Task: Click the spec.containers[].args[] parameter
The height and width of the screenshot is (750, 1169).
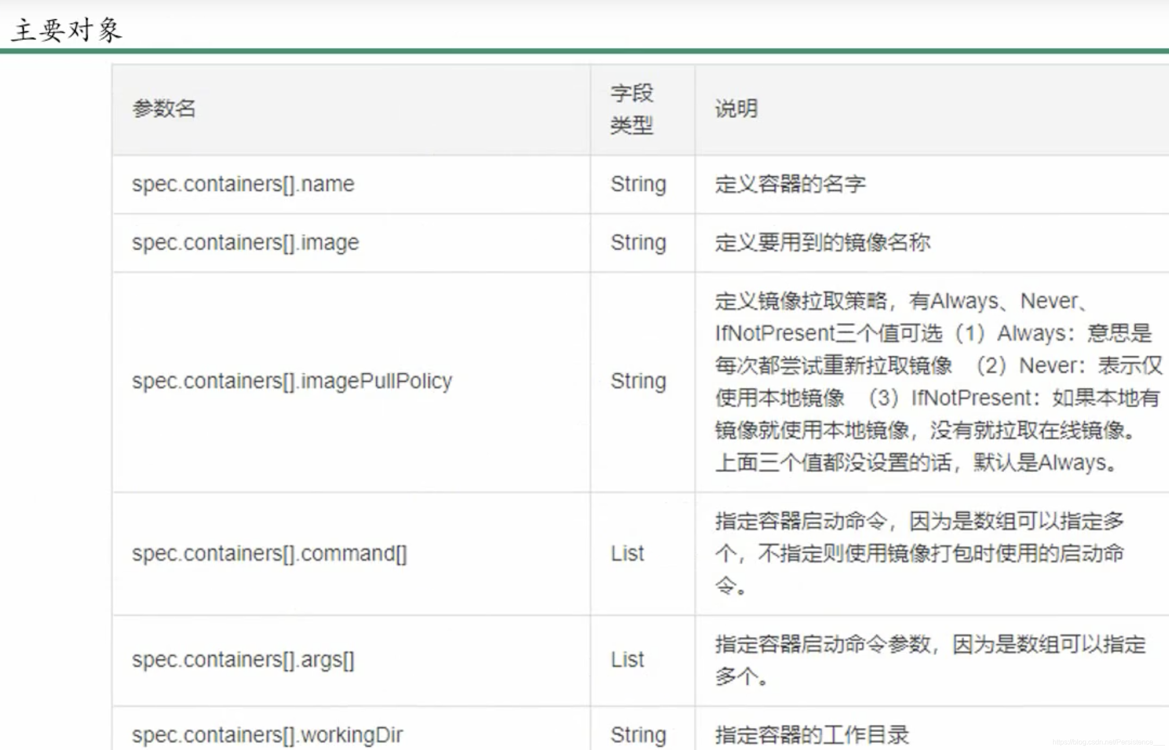Action: tap(243, 659)
